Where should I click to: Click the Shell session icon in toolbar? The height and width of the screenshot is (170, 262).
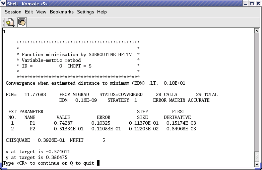[x=22, y=22]
